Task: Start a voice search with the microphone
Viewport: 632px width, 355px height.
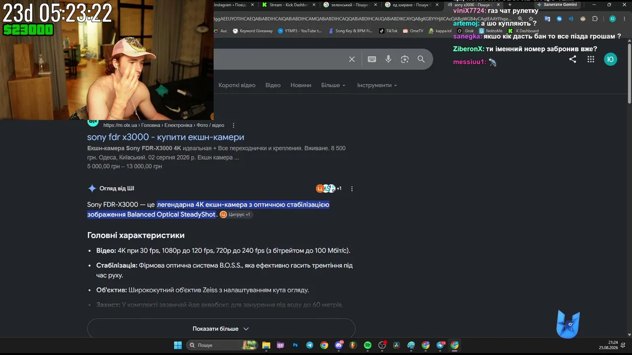Action: 389,59
